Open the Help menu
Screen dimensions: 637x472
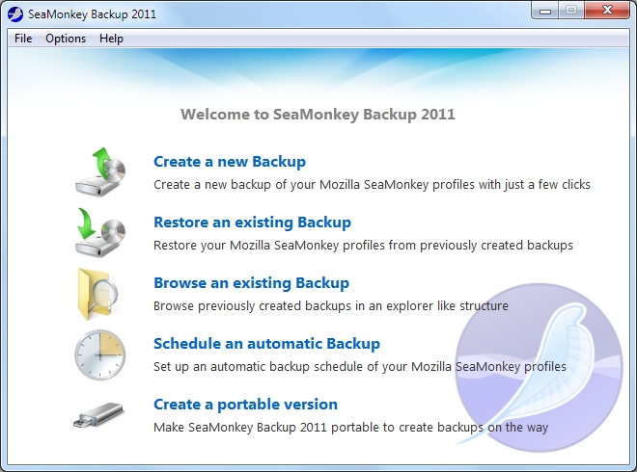(111, 39)
